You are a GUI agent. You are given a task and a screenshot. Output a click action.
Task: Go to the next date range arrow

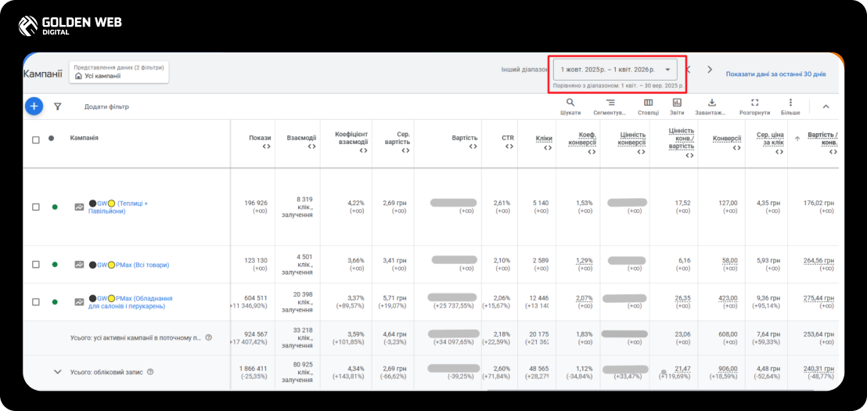[x=710, y=70]
